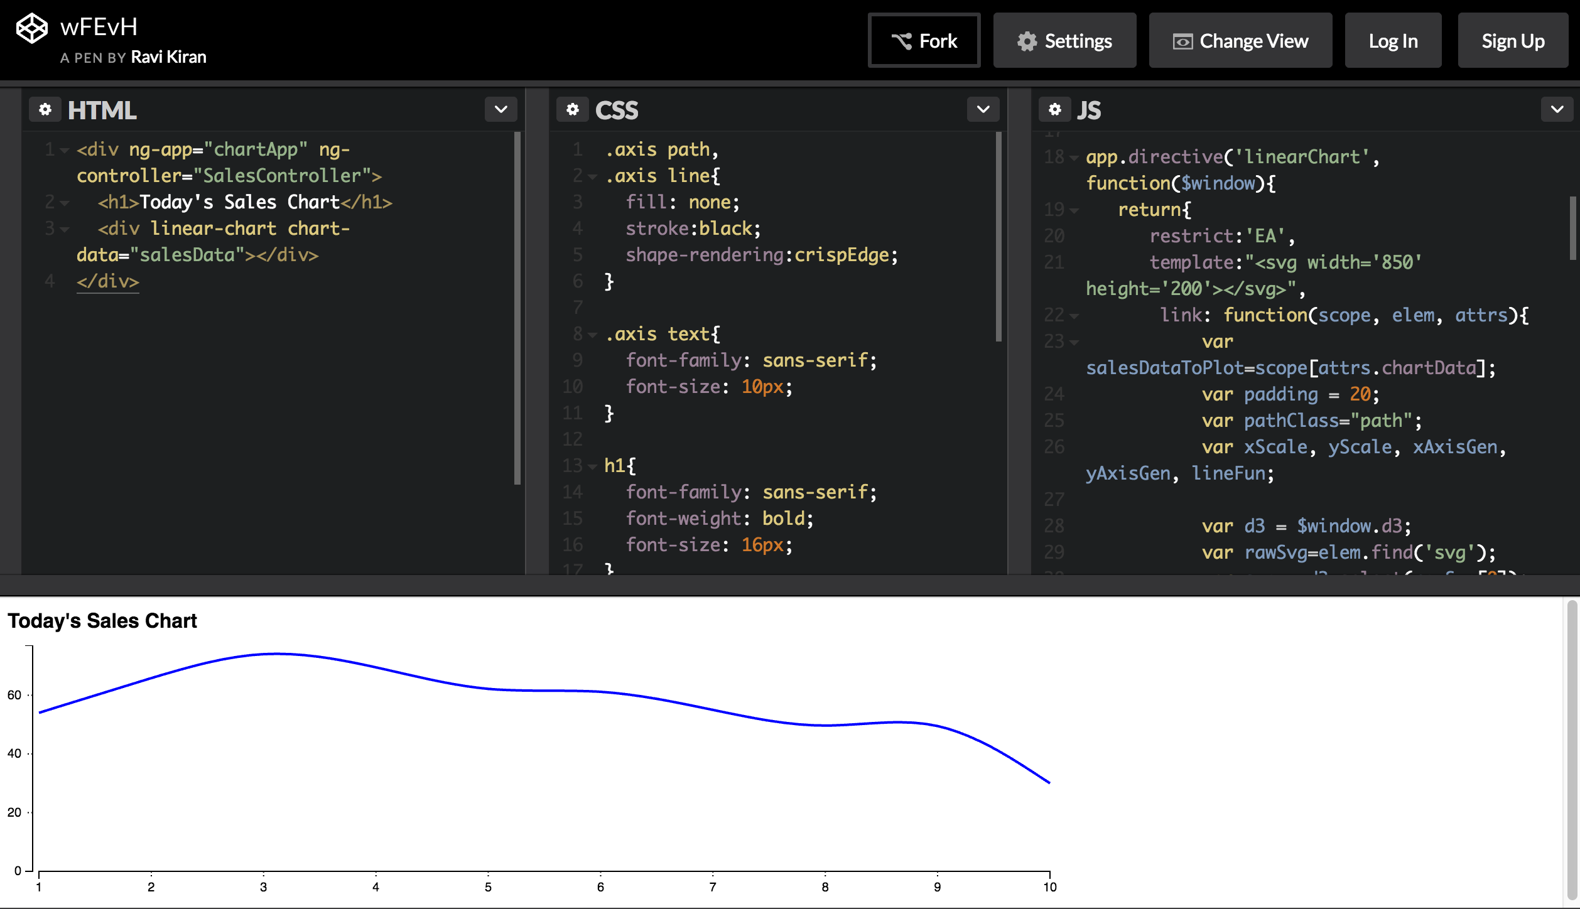Image resolution: width=1580 pixels, height=909 pixels.
Task: Click the CodePen logo icon
Action: pyautogui.click(x=31, y=29)
